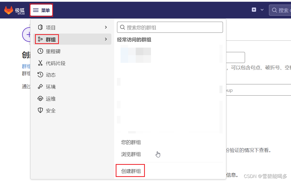This screenshot has height=181, width=291.
Task: Open 您的群组 link
Action: tap(131, 142)
